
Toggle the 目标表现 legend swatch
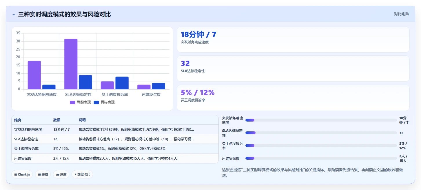(x=96, y=102)
